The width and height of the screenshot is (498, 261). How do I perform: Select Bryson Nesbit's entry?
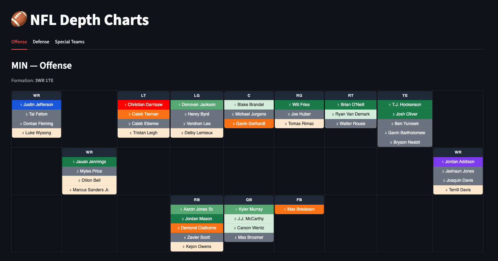(x=405, y=142)
